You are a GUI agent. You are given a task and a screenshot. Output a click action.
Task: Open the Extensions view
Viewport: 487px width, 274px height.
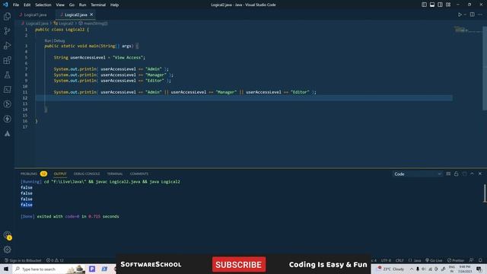tap(7, 60)
